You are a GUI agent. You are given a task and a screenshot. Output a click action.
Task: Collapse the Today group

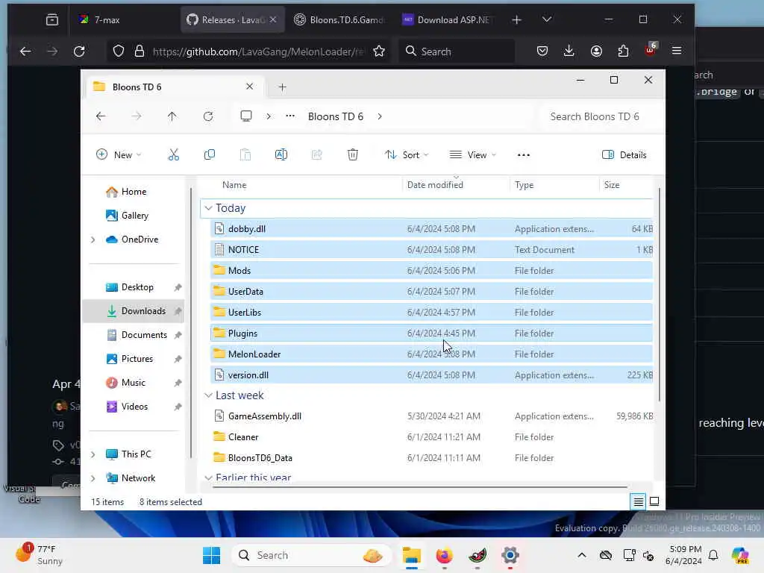point(209,208)
